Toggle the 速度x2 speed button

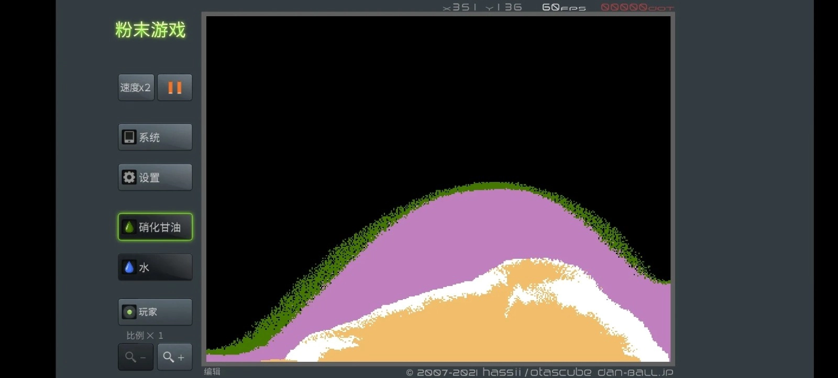136,87
